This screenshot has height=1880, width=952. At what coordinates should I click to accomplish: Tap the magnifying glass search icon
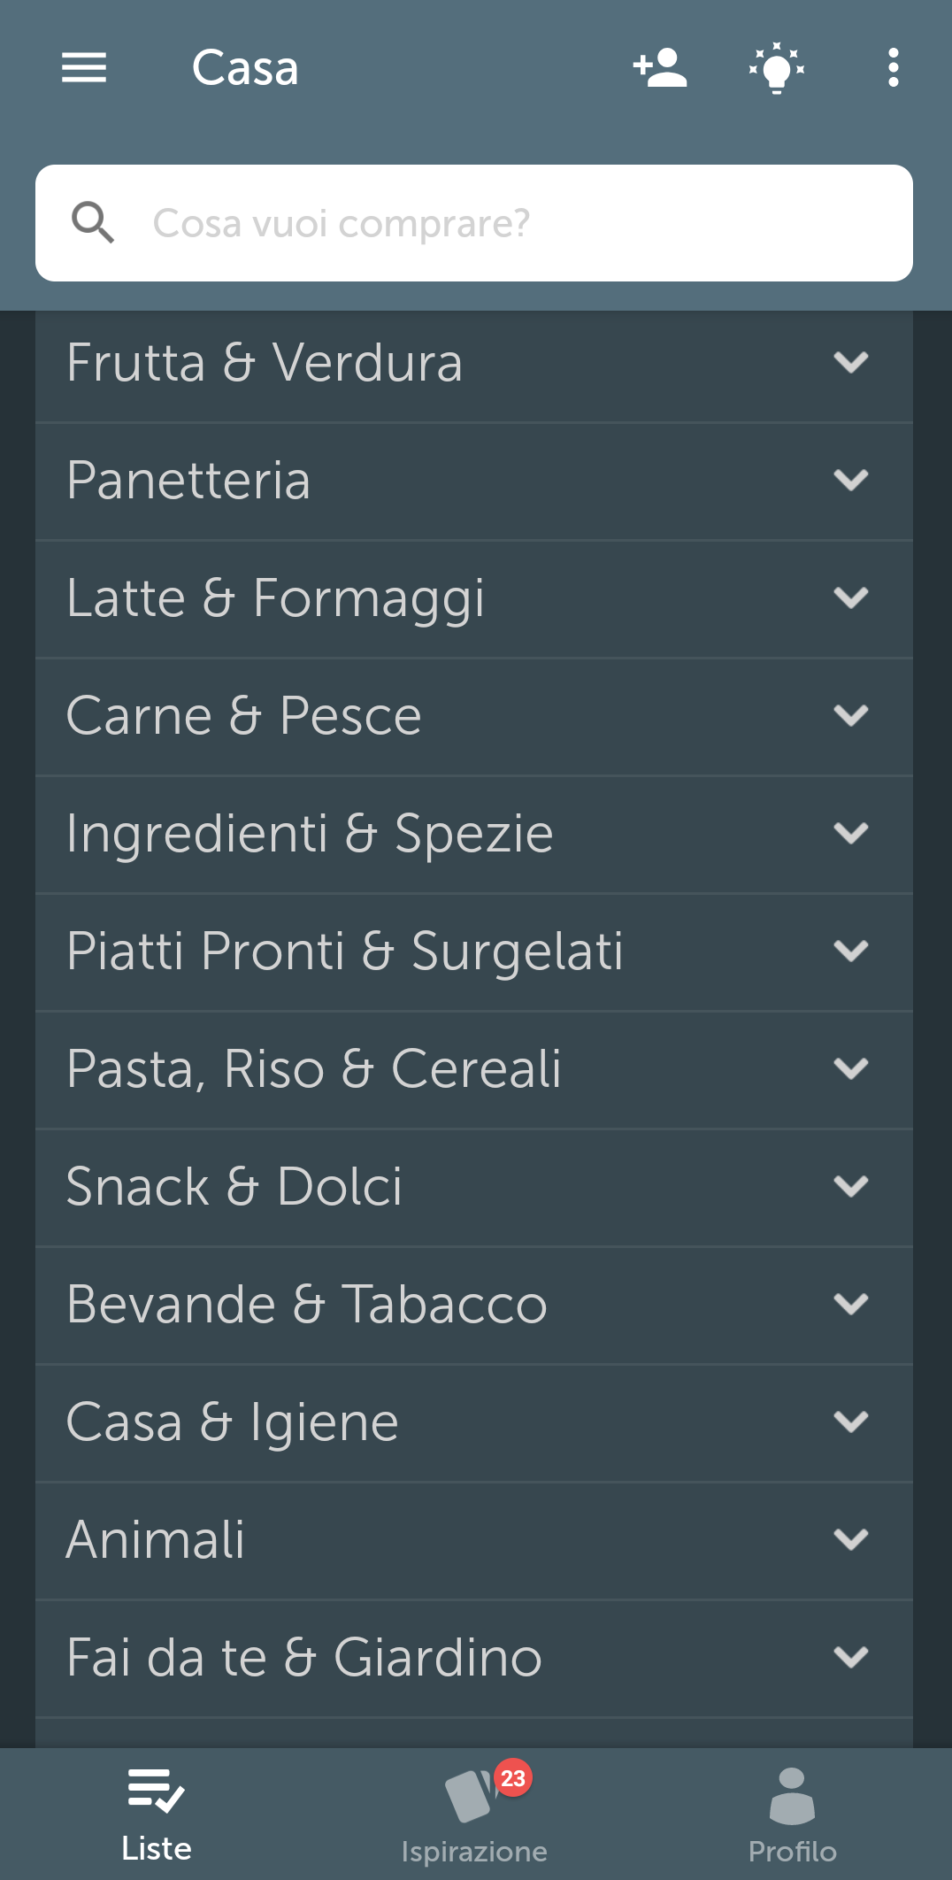pos(93,222)
